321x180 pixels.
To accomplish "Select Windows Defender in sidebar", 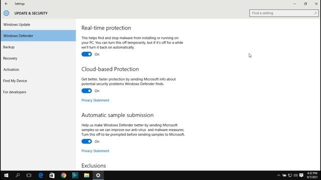I will 38,35.
